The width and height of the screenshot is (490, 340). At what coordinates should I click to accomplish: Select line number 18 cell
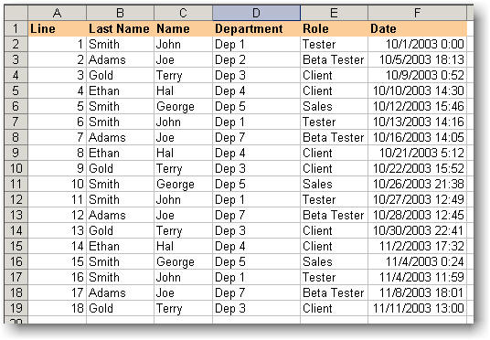click(x=57, y=308)
